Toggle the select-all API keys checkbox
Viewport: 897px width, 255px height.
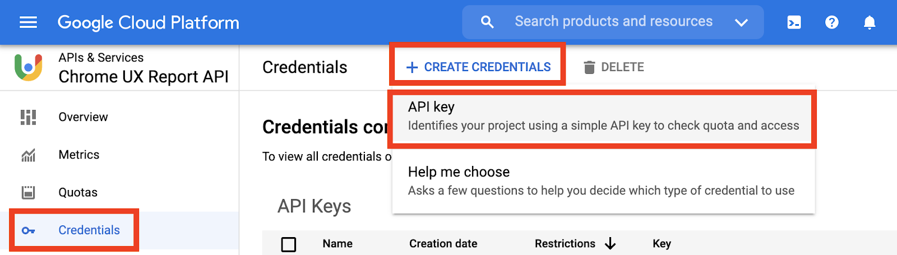(289, 244)
